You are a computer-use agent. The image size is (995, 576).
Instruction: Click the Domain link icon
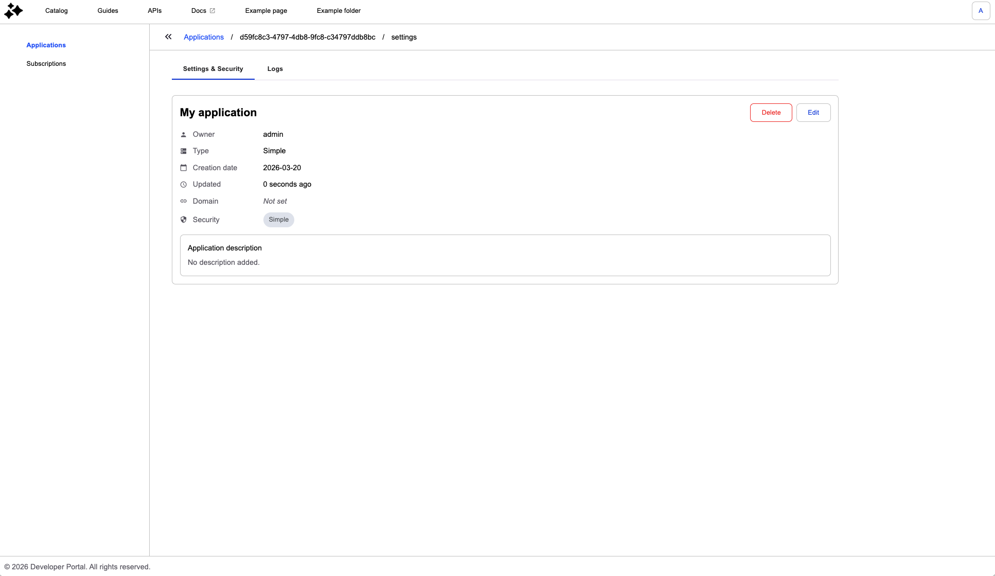(x=184, y=201)
